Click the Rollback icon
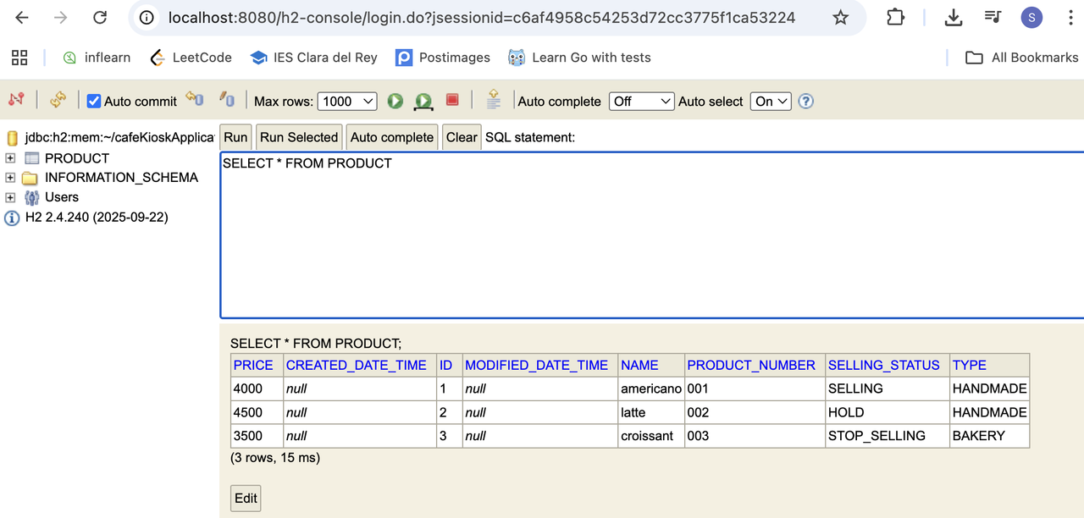Screen dimensions: 1084x518 (x=195, y=99)
